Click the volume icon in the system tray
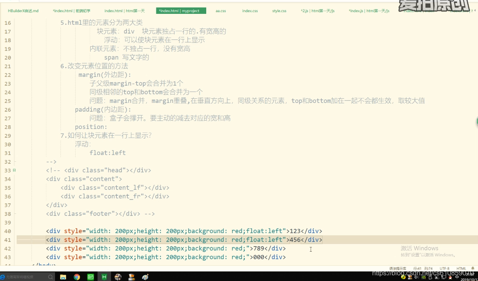The width and height of the screenshot is (478, 281). (x=416, y=278)
